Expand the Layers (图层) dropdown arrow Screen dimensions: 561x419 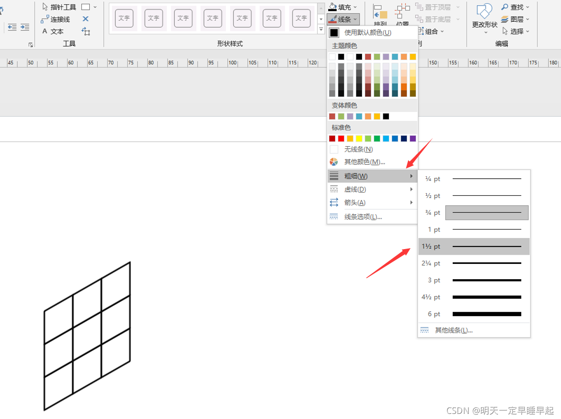point(528,19)
